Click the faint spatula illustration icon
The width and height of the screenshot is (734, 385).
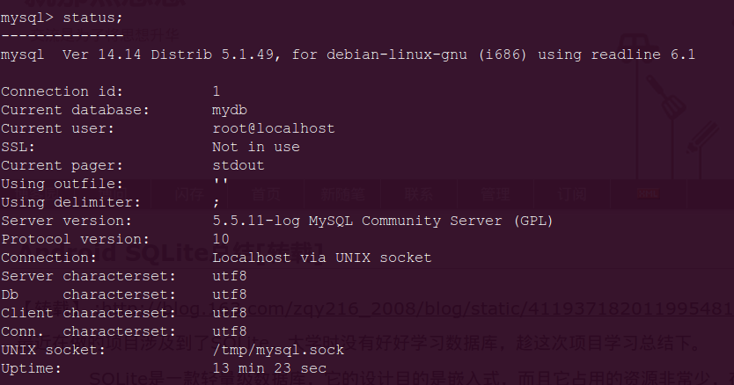point(667,98)
